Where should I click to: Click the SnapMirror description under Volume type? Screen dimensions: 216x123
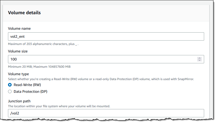(101, 79)
